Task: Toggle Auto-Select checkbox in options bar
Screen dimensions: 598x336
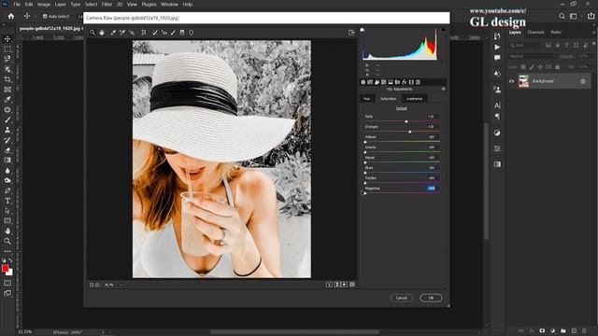Action: [45, 17]
